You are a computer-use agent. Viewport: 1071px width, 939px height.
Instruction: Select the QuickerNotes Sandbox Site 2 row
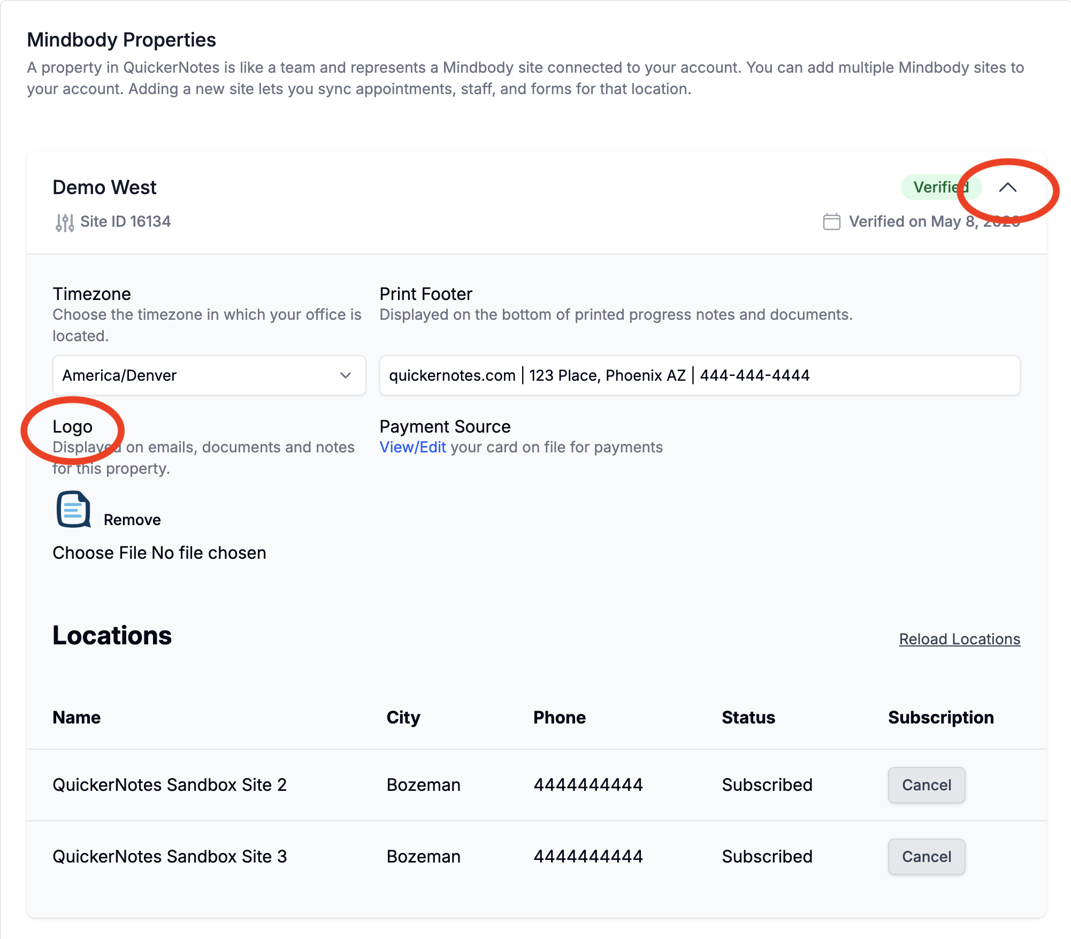click(170, 785)
